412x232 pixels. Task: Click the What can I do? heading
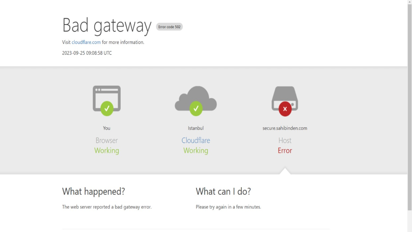pyautogui.click(x=223, y=191)
